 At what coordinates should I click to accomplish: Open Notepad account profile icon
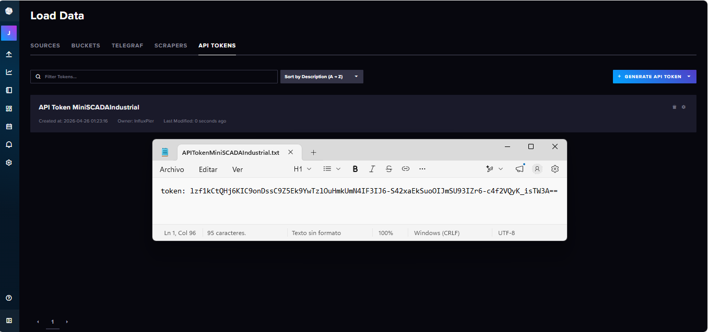537,169
